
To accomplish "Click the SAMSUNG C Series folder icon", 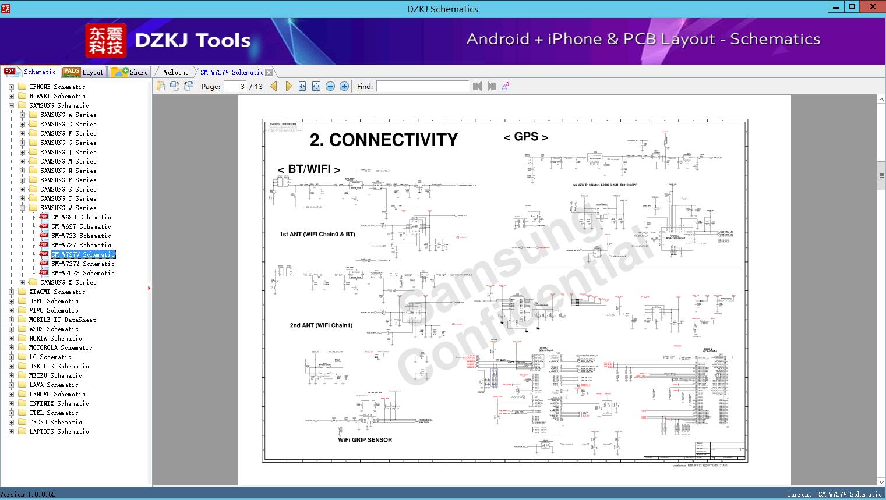I will (x=33, y=124).
